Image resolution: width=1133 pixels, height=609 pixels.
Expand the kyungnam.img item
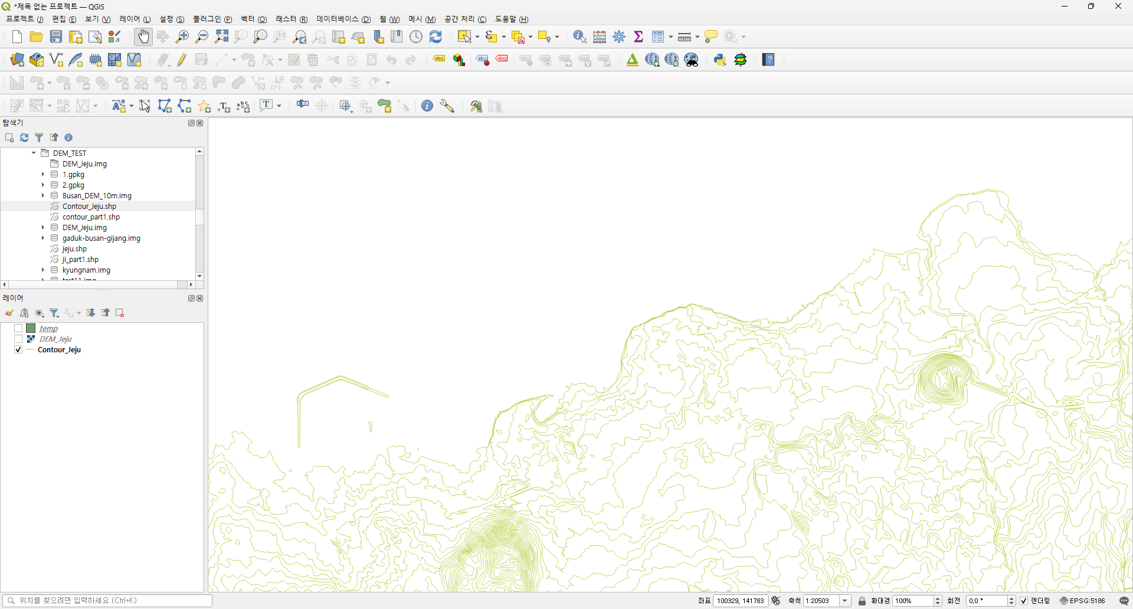[43, 270]
